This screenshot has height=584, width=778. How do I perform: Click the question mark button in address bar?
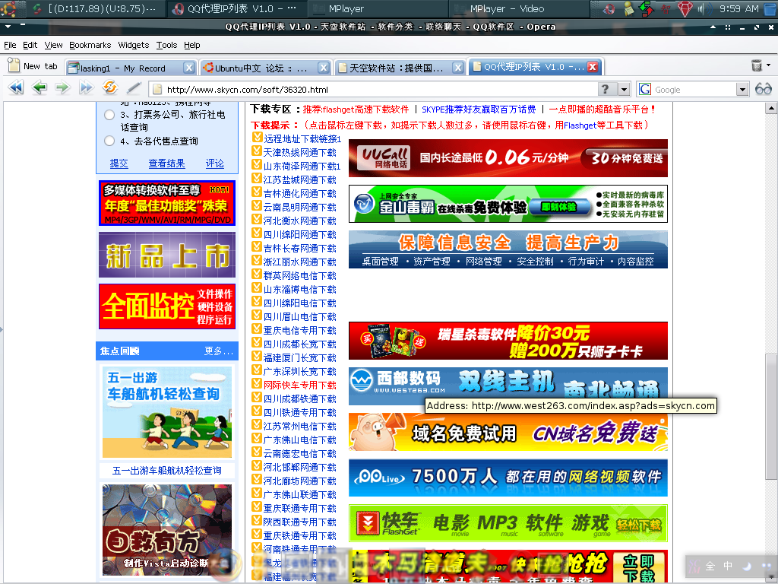[x=605, y=89]
